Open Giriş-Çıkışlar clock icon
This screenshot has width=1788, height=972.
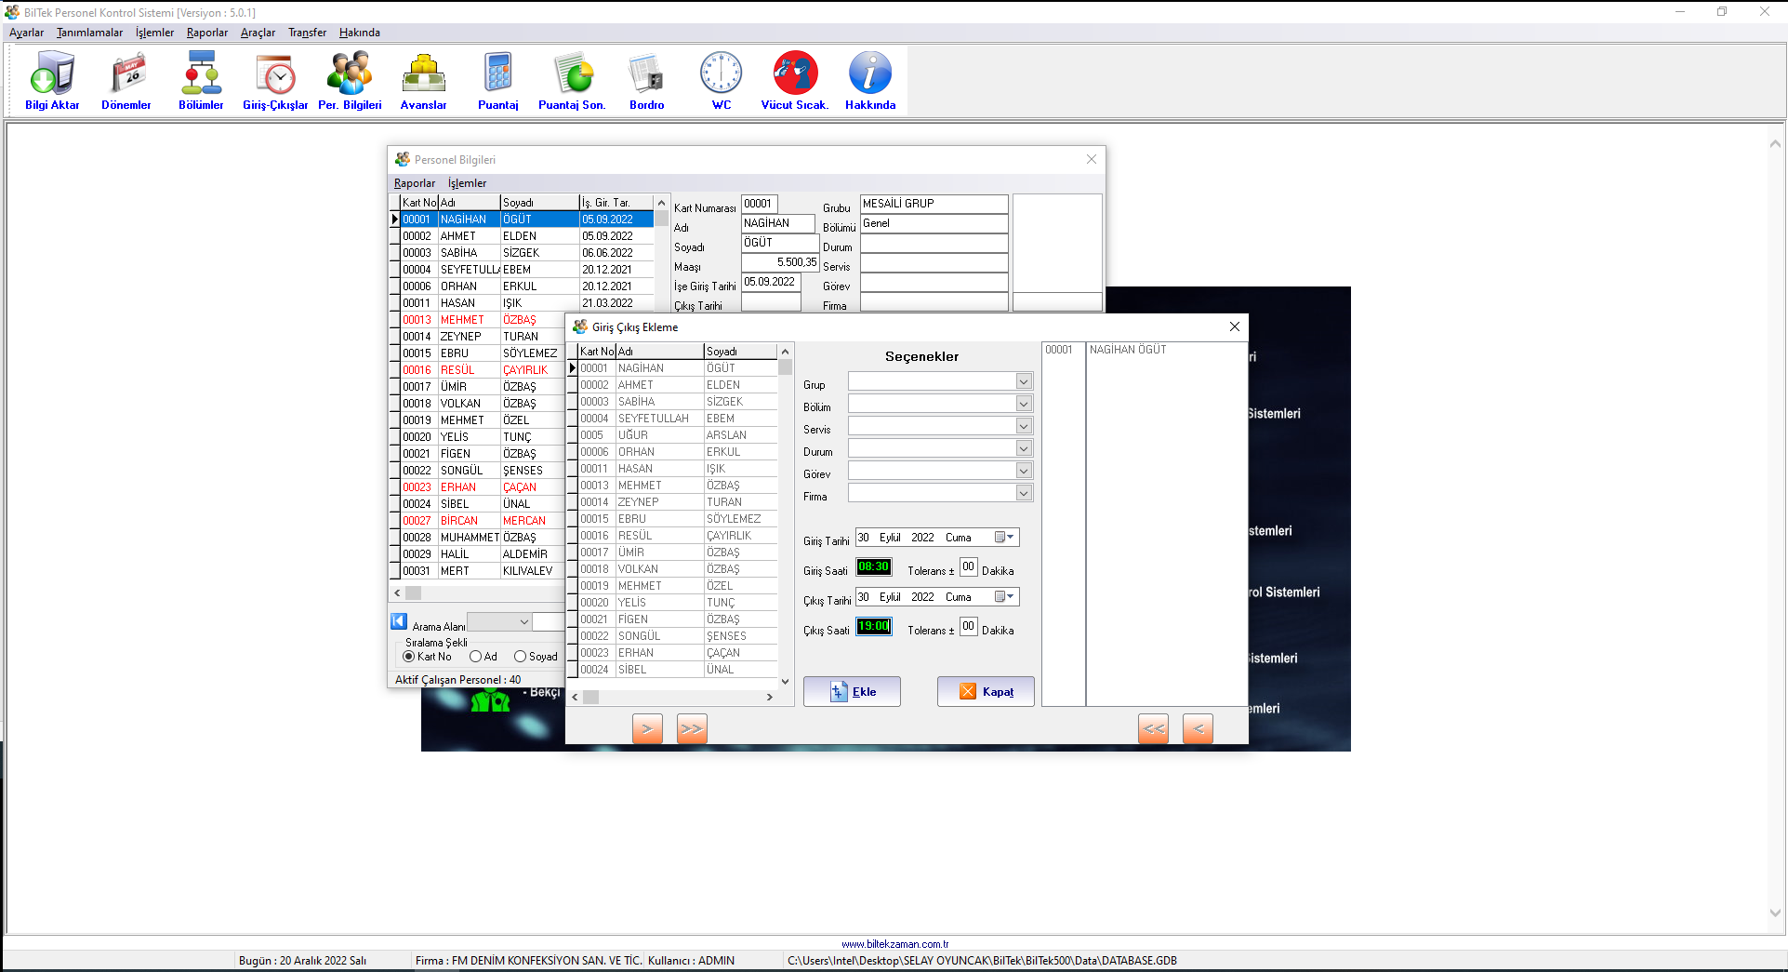[275, 81]
